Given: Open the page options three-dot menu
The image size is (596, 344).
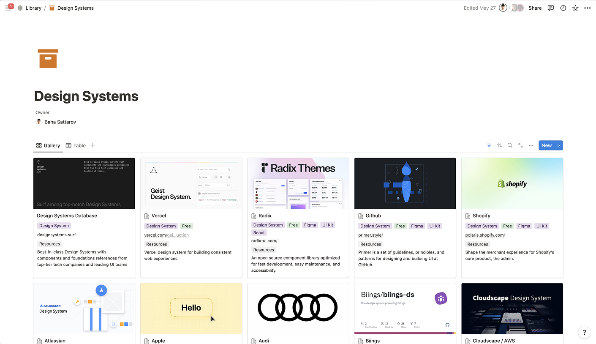Looking at the screenshot, I should tap(587, 8).
